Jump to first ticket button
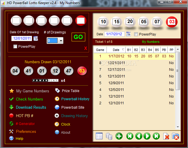Viewport: 188px width, 148px height. click(x=130, y=136)
